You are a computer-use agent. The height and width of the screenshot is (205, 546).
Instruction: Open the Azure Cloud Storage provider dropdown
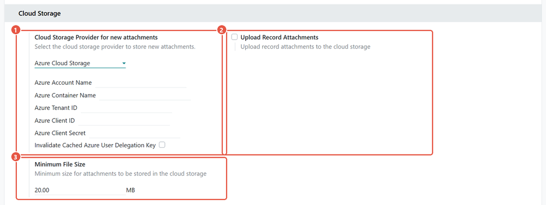[80, 64]
